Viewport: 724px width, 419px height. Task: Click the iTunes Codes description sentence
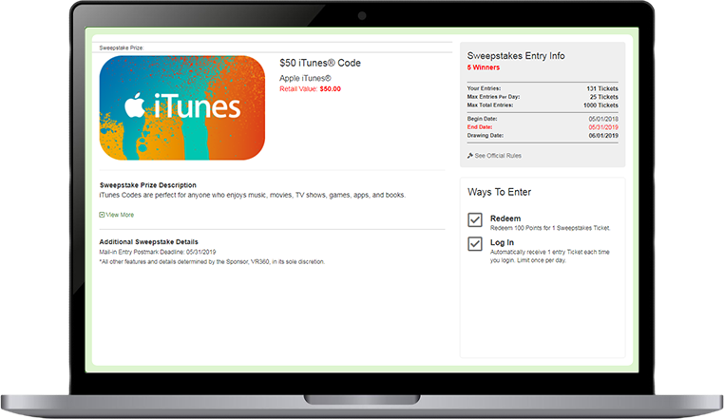coord(252,195)
